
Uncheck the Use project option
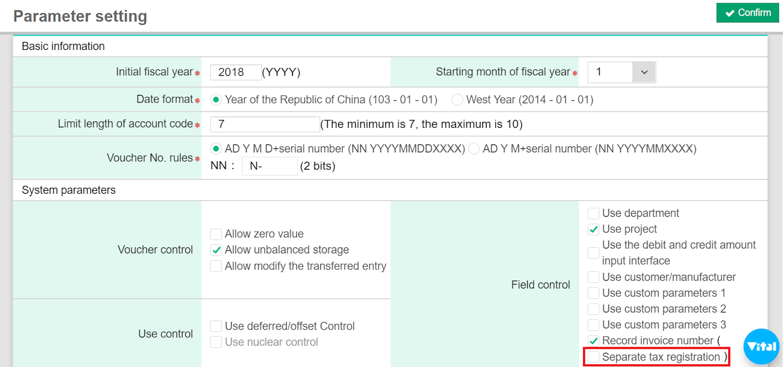point(593,229)
